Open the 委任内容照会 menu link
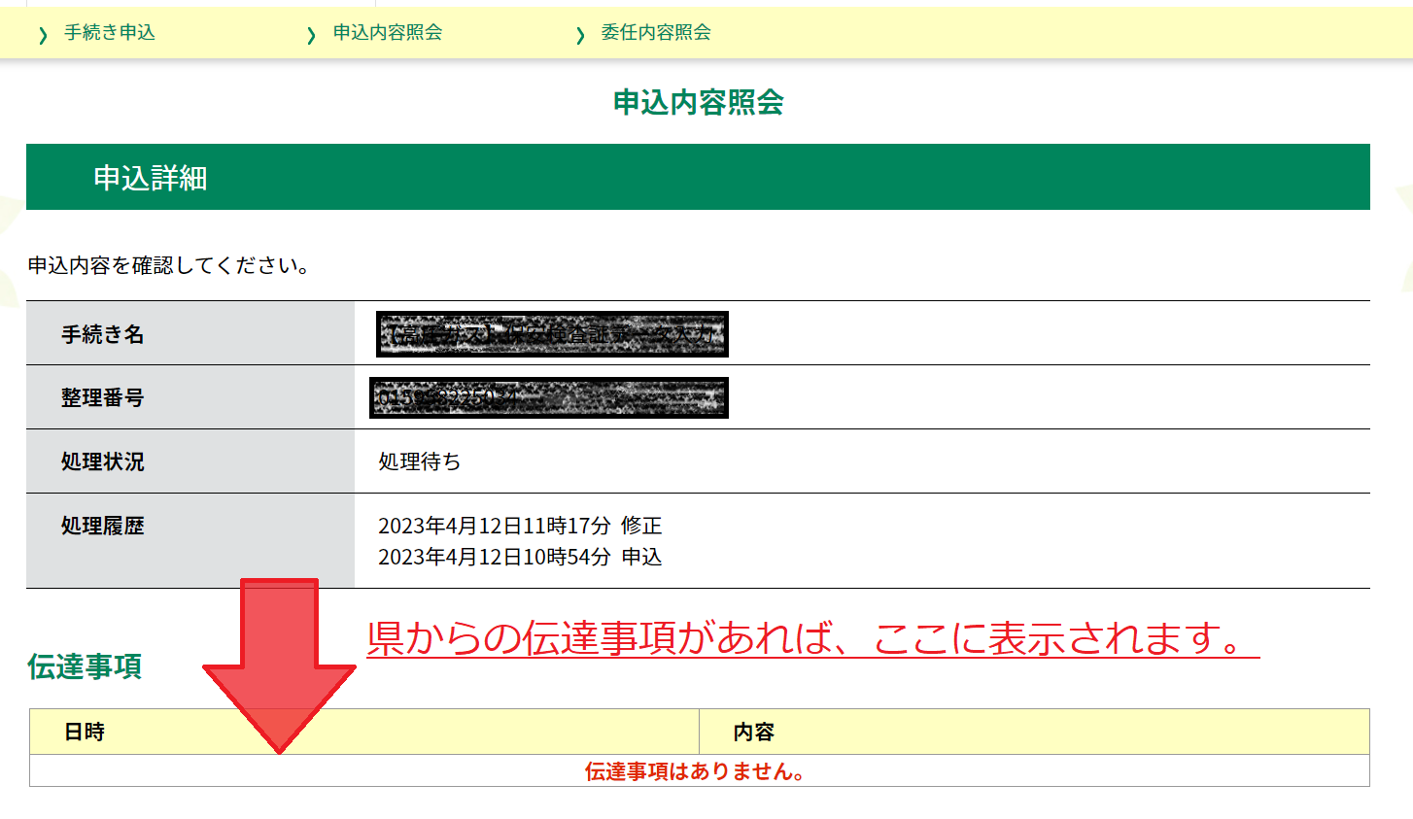1413x819 pixels. point(655,33)
